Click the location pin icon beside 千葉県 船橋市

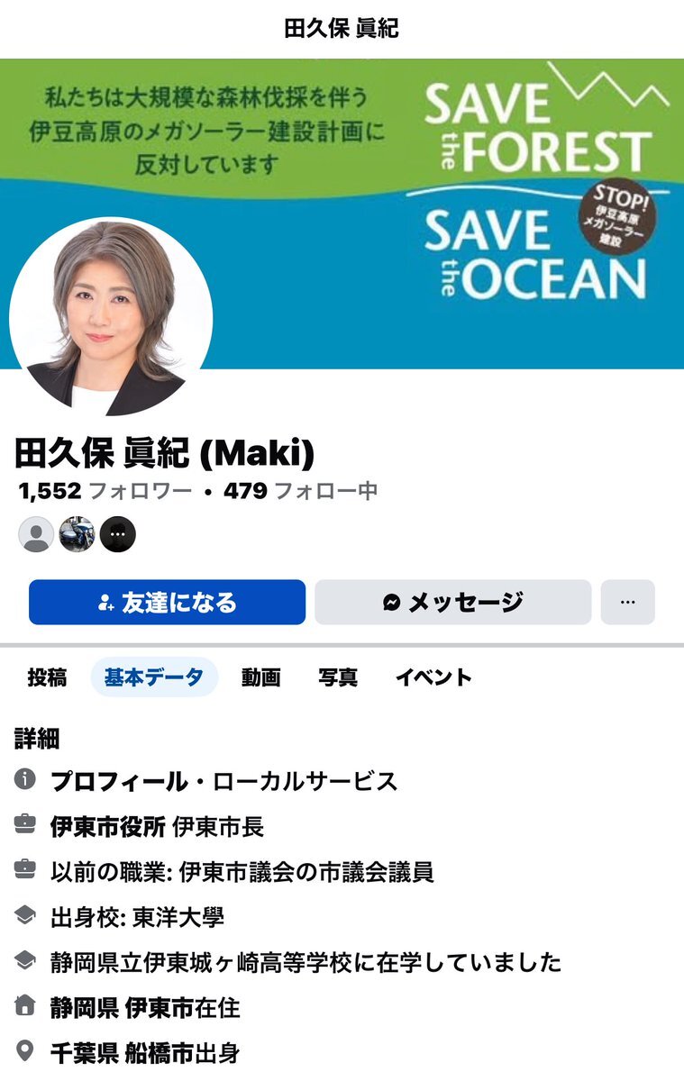pyautogui.click(x=24, y=1051)
